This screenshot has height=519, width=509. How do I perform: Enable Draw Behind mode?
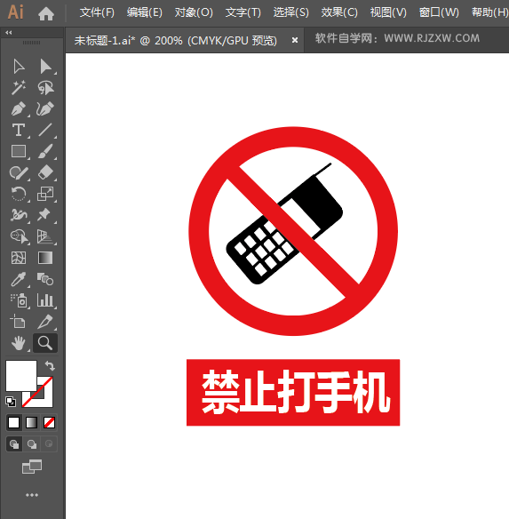(32, 443)
